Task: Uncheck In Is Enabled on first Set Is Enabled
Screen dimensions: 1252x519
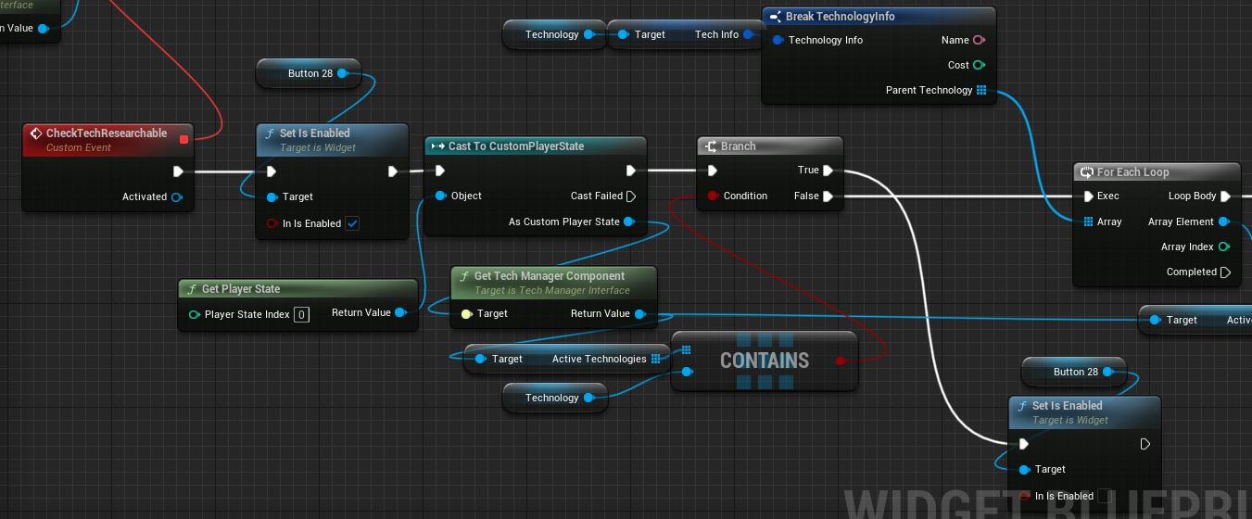Action: [x=352, y=223]
